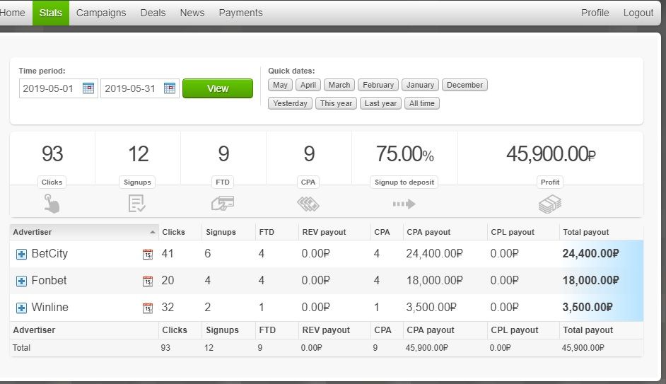
Task: Click the FTD card-in-hand icon
Action: point(223,203)
